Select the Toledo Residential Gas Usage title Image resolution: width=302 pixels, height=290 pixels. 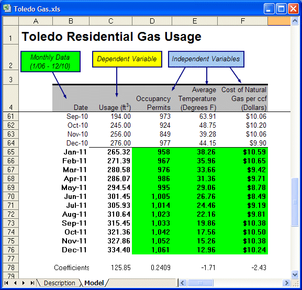coord(111,37)
